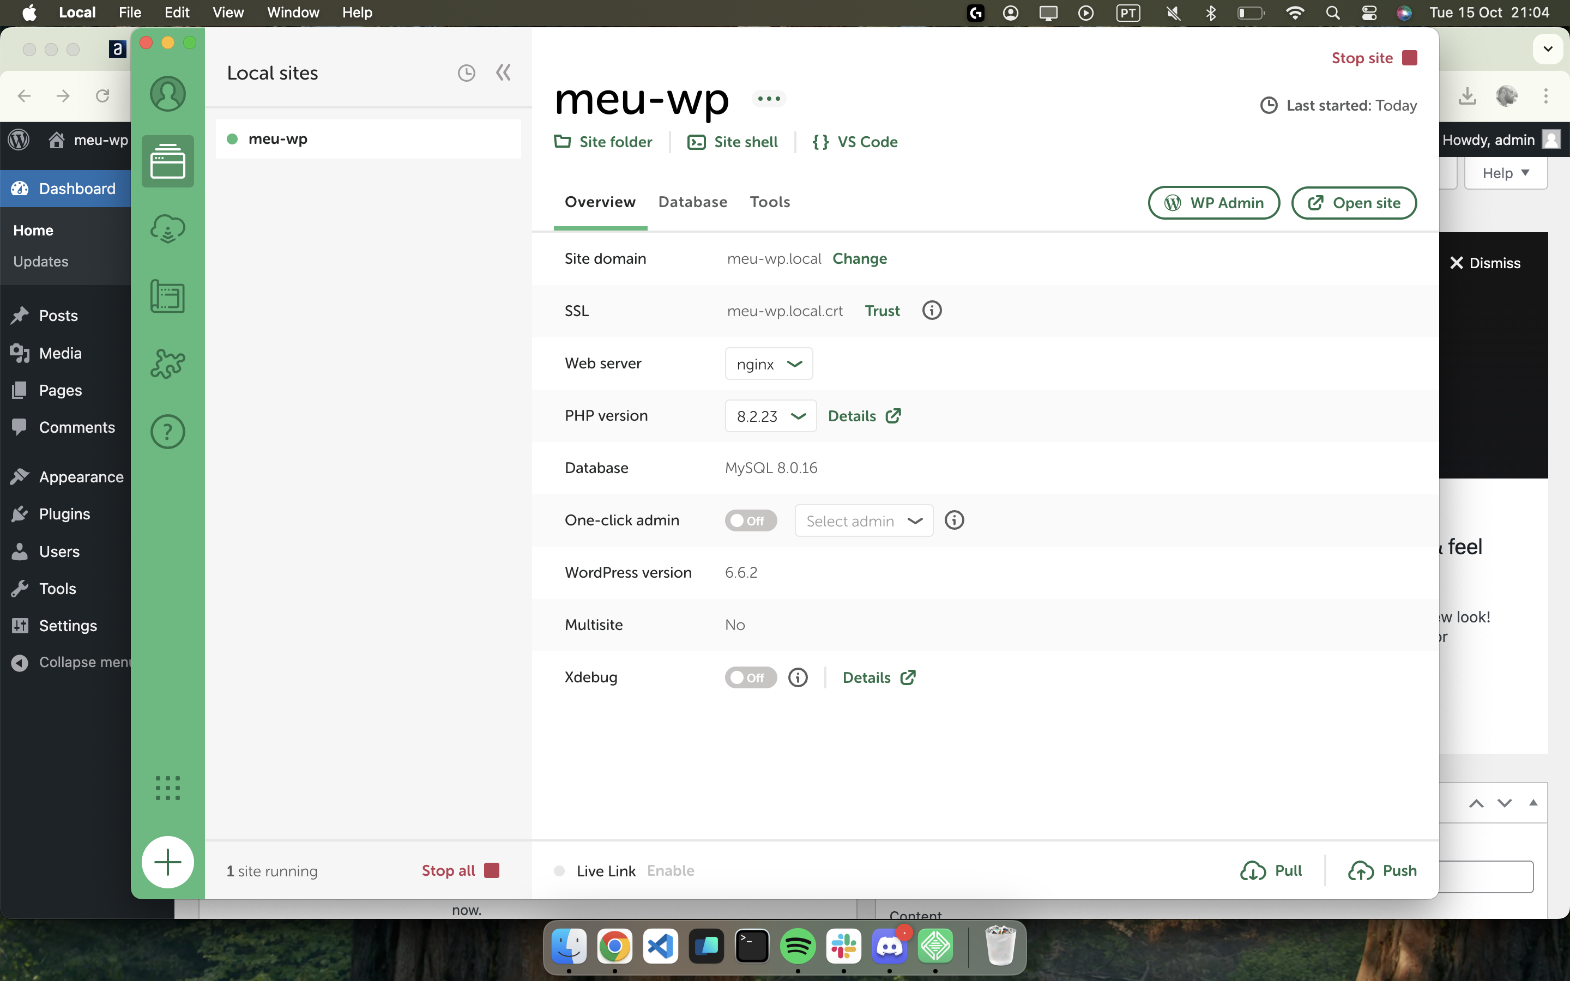Viewport: 1570px width, 981px height.
Task: Enable Live Link
Action: 670,871
